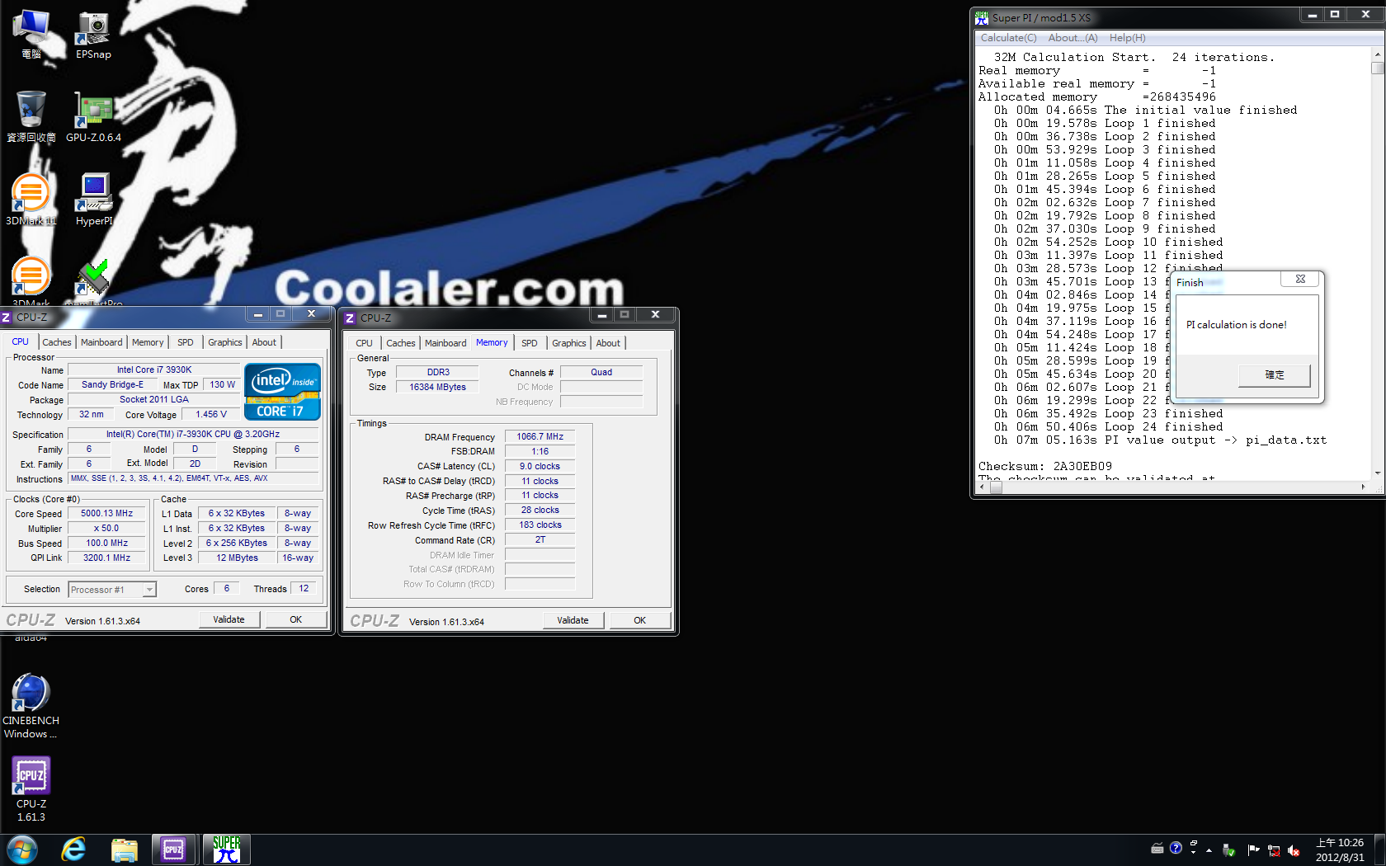Click the Core Voltage 1.456 V value

(x=211, y=415)
